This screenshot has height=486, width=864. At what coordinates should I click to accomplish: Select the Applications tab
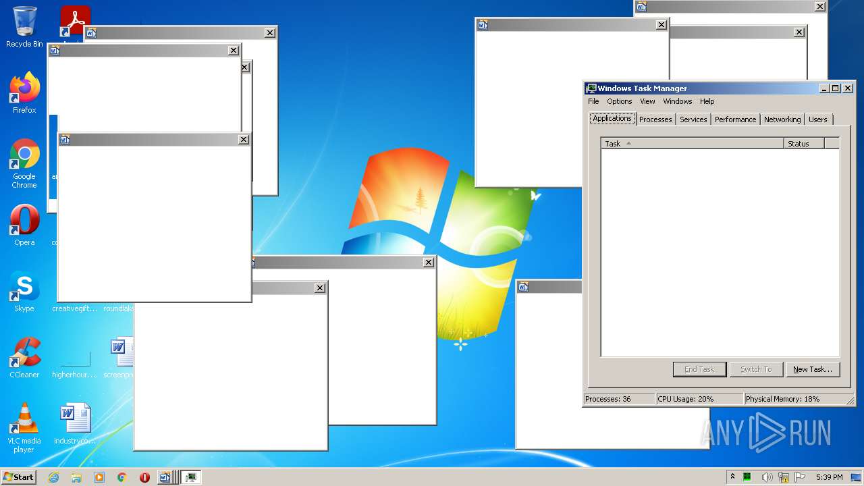(x=612, y=119)
